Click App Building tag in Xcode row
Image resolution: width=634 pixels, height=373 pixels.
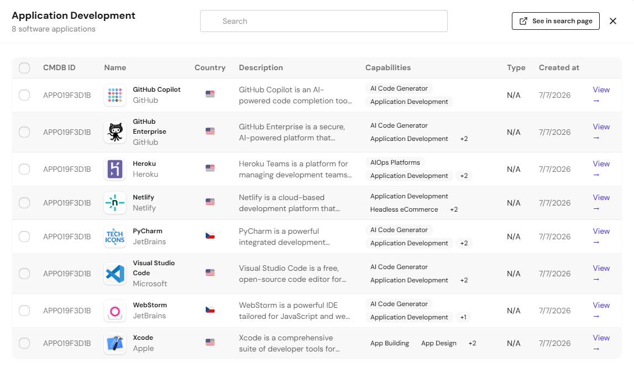pyautogui.click(x=389, y=343)
